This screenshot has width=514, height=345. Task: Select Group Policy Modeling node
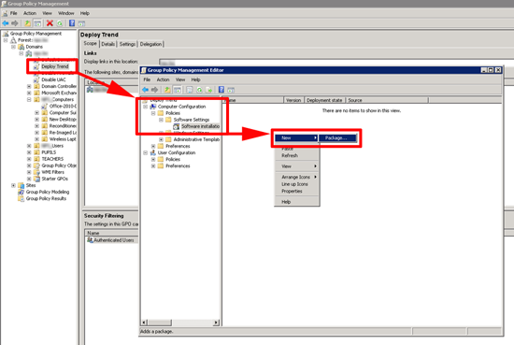click(x=48, y=192)
